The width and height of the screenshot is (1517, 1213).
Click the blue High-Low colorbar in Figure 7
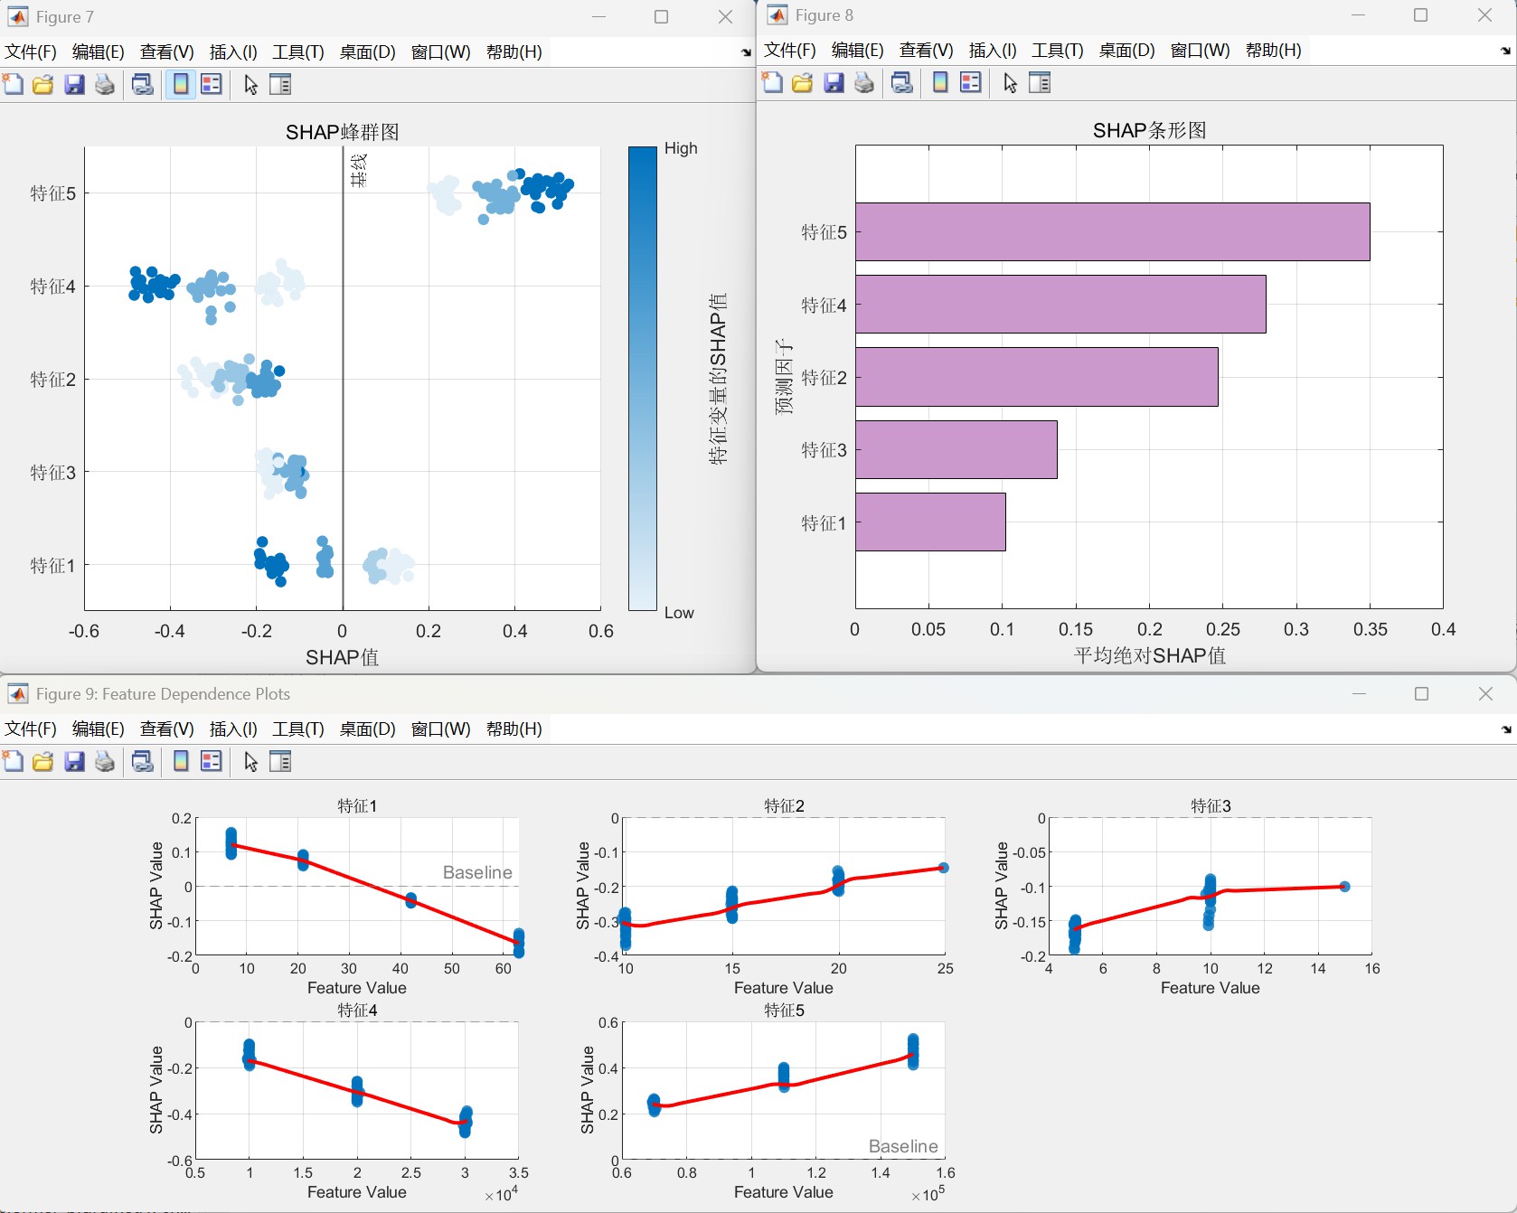click(643, 379)
